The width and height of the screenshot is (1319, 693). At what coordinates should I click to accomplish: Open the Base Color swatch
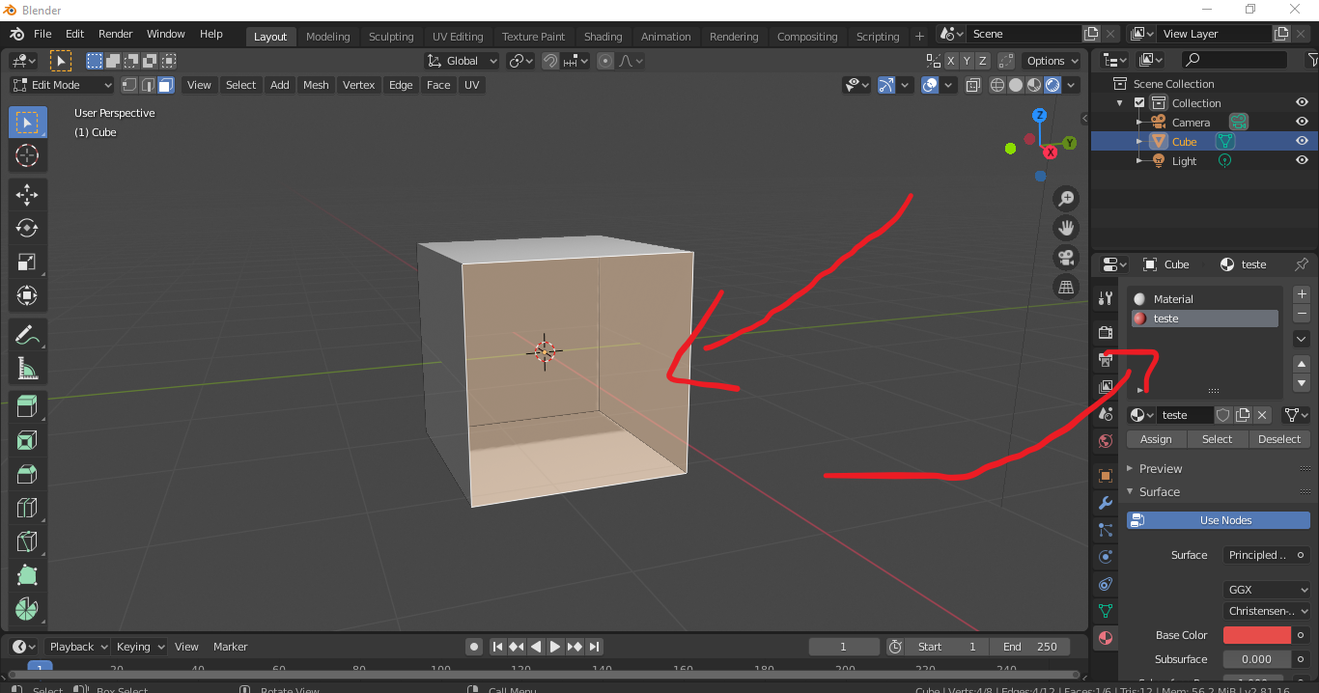pyautogui.click(x=1257, y=635)
